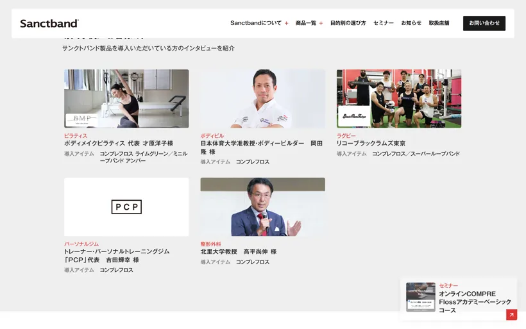This screenshot has width=526, height=329.
Task: Click the red arrow icon on seminar popup
Action: (x=512, y=315)
